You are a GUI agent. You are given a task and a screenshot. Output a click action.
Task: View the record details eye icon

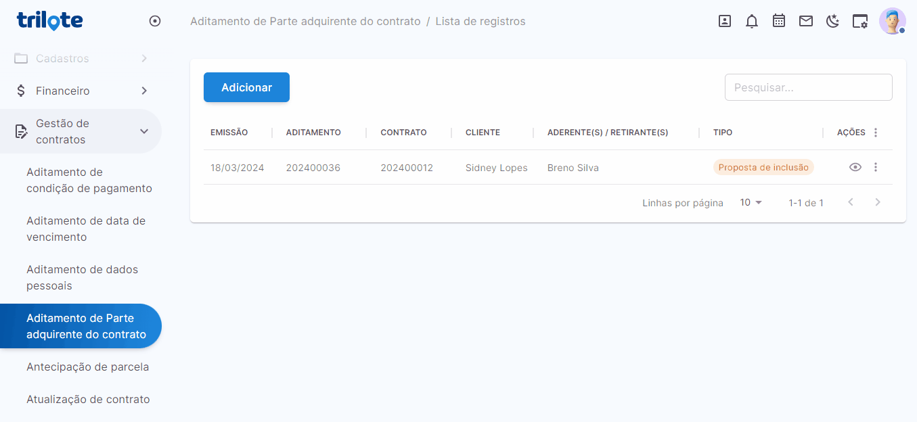click(x=855, y=167)
